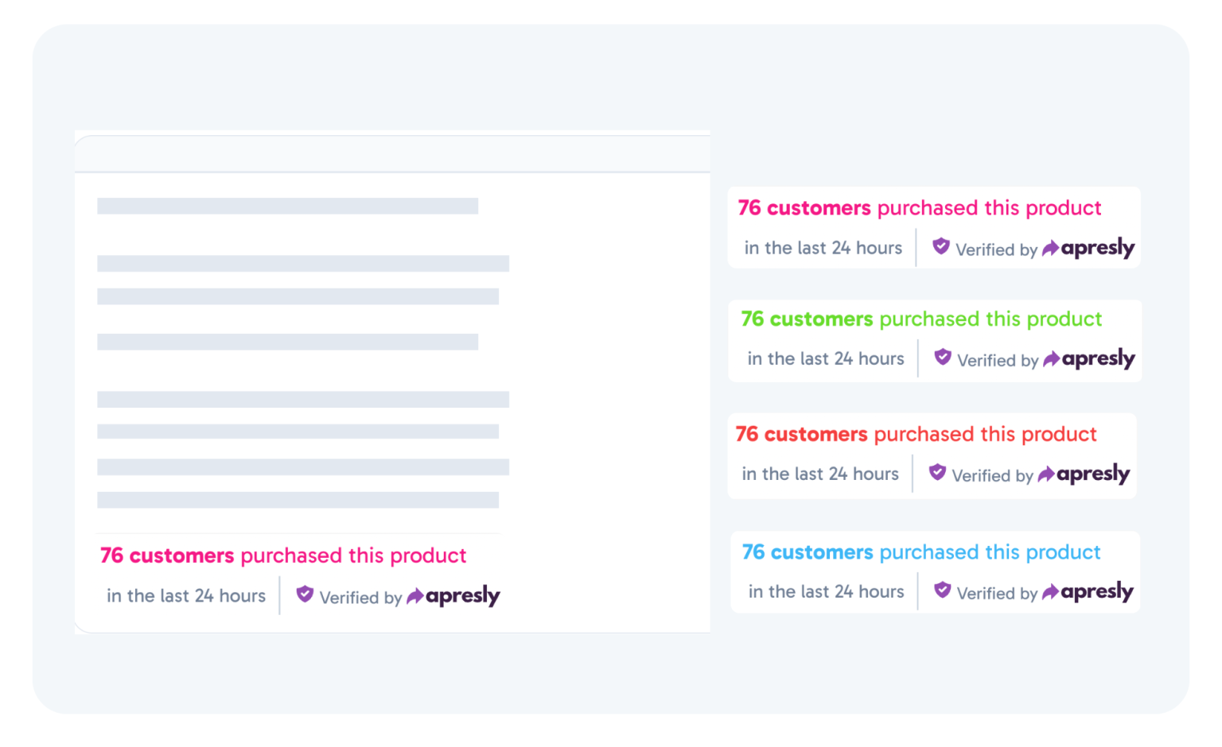The image size is (1222, 747).
Task: Click the shield icon in the blue widget card
Action: 942,590
